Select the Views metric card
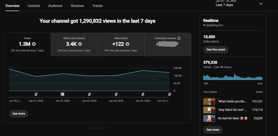 point(27,45)
